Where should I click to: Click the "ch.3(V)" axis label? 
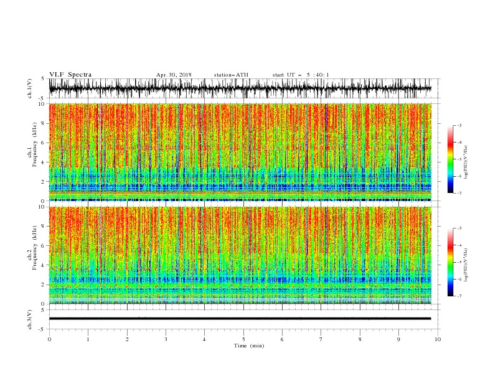pos(30,319)
